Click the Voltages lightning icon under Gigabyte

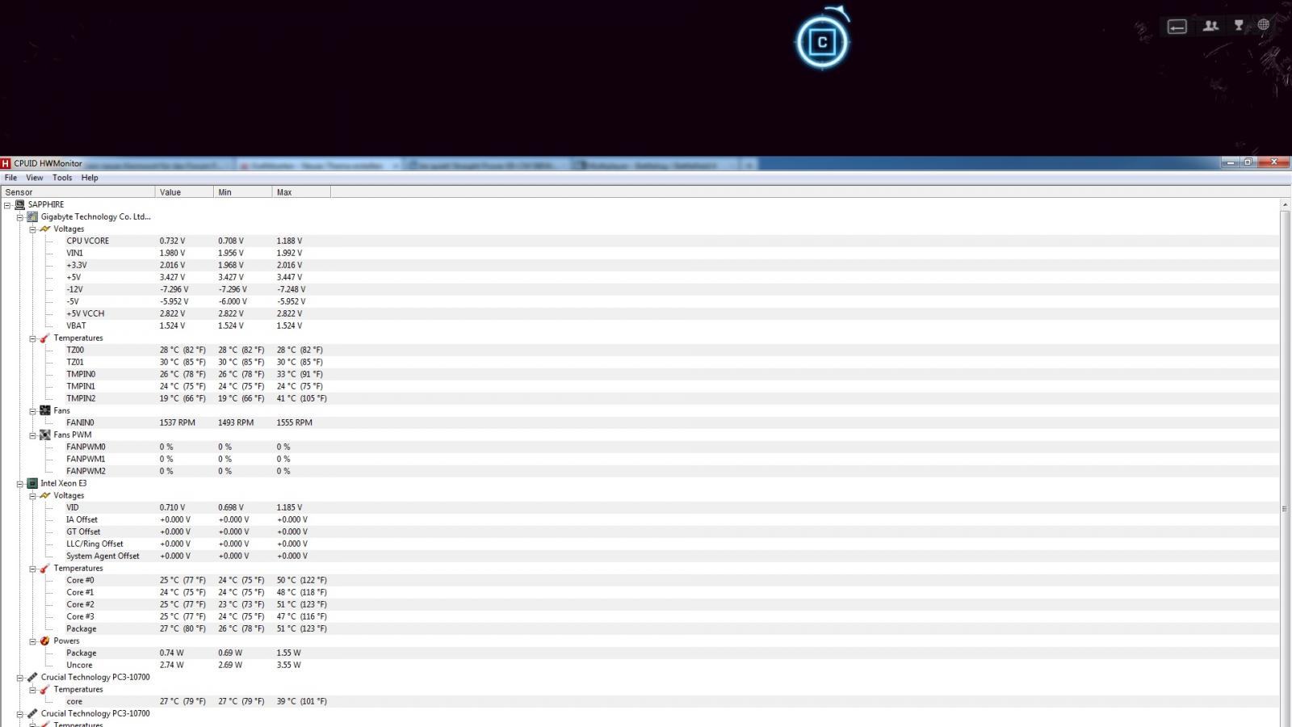(45, 229)
